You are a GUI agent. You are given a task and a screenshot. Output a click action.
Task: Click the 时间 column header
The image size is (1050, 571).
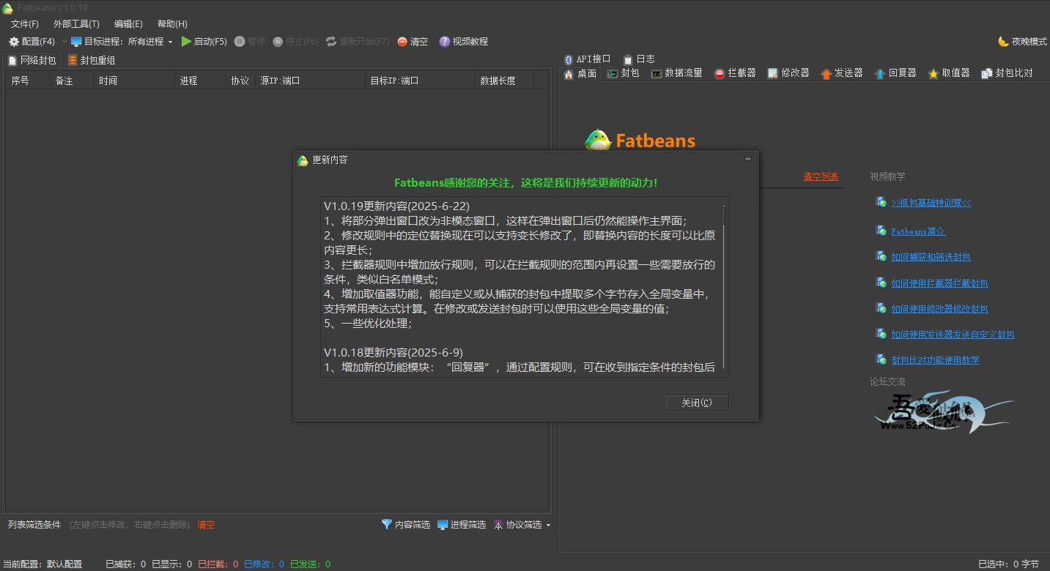(134, 81)
